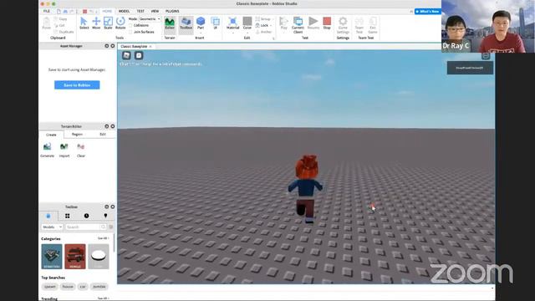The image size is (535, 301).
Task: Switch to Terrain Editor Edit tab
Action: tap(103, 135)
